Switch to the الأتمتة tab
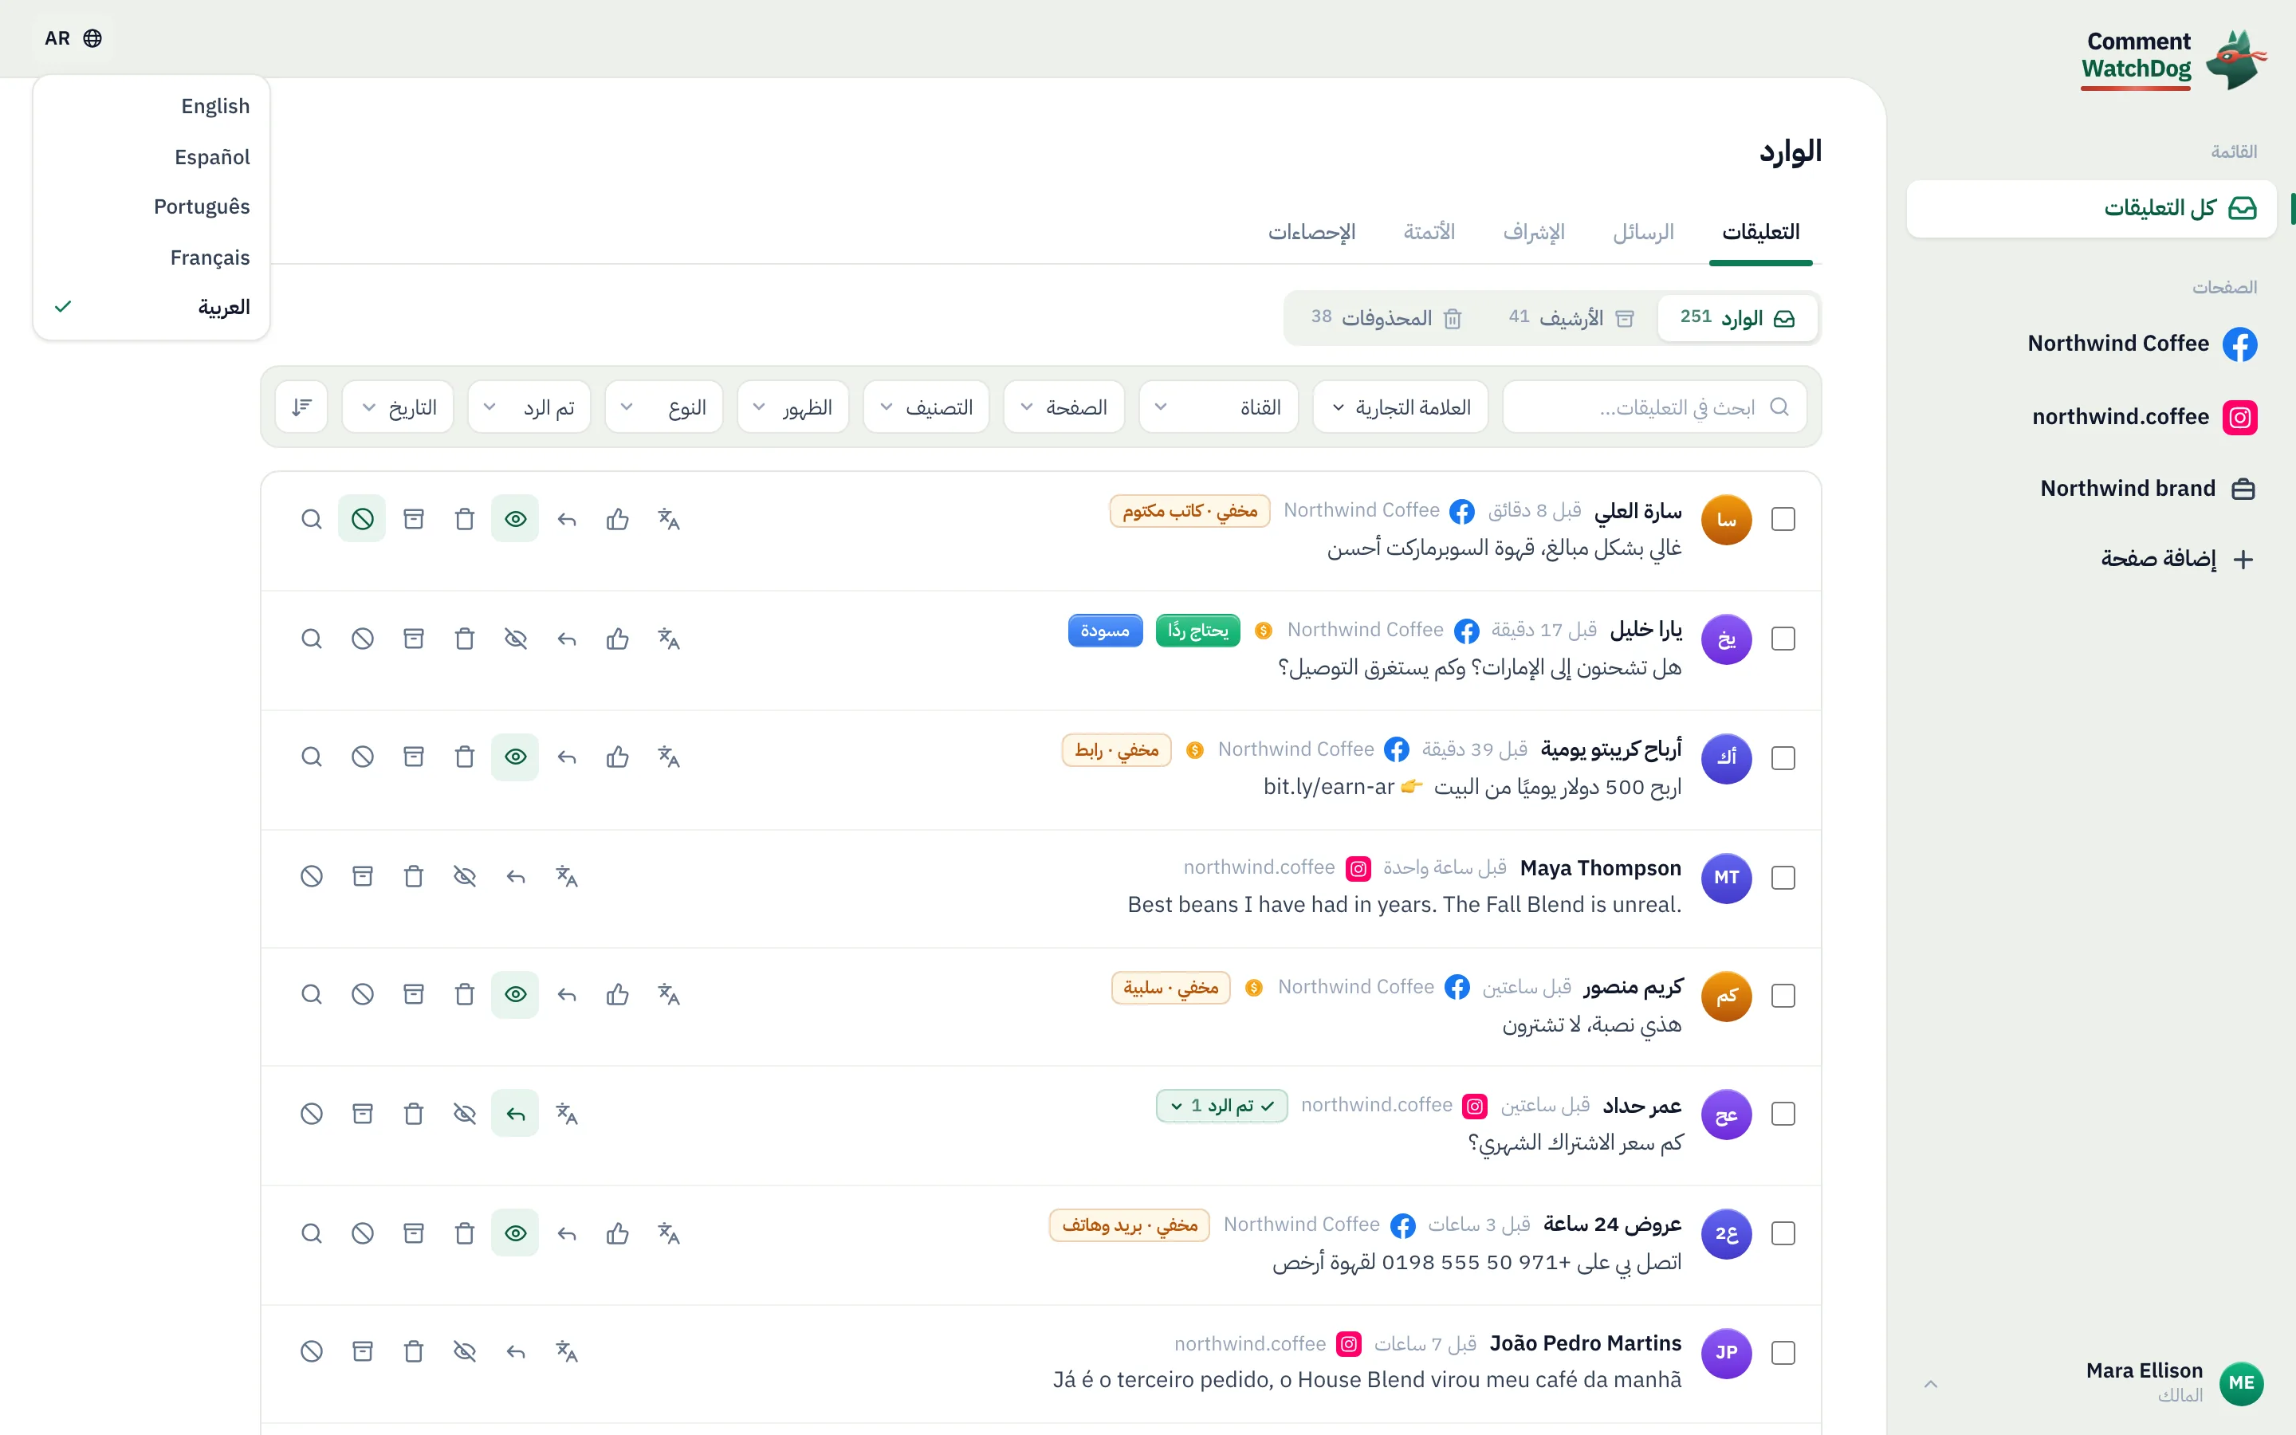Image resolution: width=2296 pixels, height=1435 pixels. coord(1429,233)
